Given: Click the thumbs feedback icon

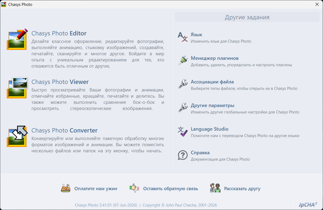Looking at the screenshot, I should pyautogui.click(x=134, y=188).
